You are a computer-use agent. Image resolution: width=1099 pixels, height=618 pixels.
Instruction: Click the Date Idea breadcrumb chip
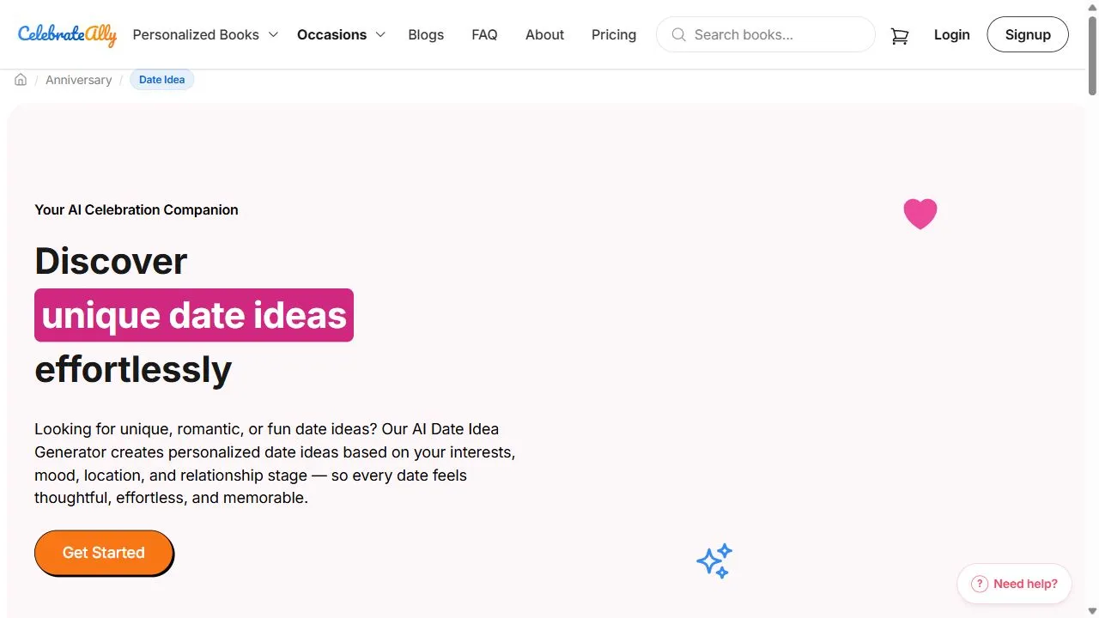point(162,80)
